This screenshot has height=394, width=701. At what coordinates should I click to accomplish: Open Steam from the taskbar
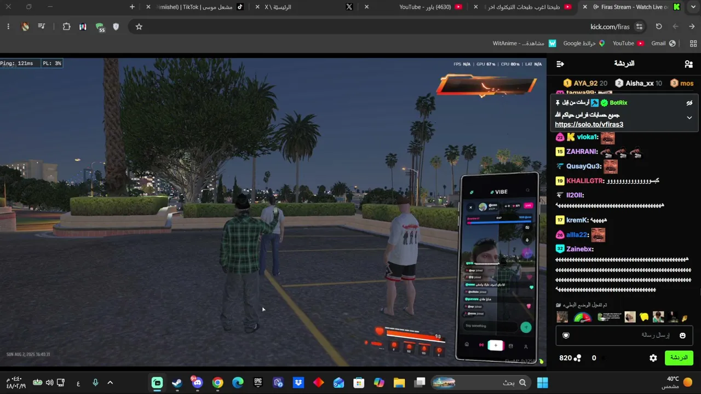tap(177, 383)
